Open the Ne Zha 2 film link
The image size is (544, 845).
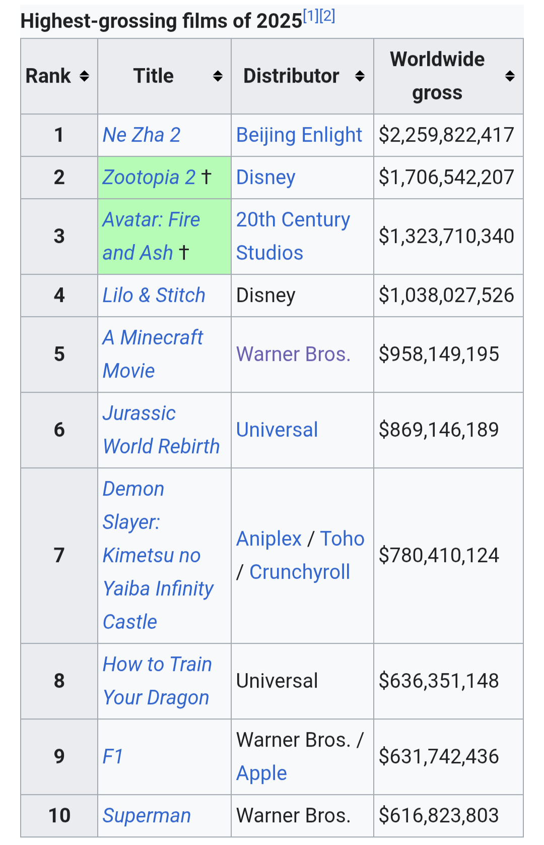142,135
